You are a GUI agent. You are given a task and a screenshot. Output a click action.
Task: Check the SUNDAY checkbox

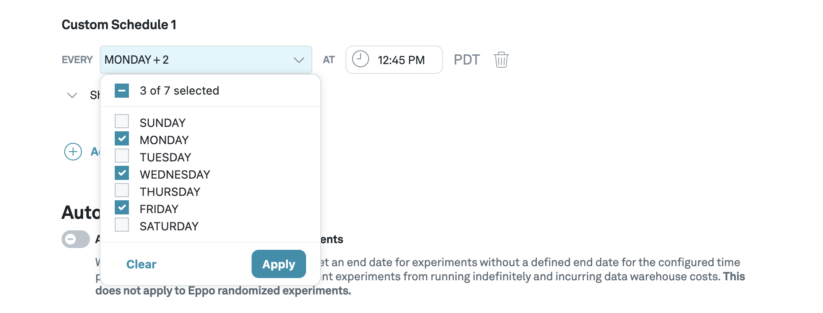tap(121, 121)
